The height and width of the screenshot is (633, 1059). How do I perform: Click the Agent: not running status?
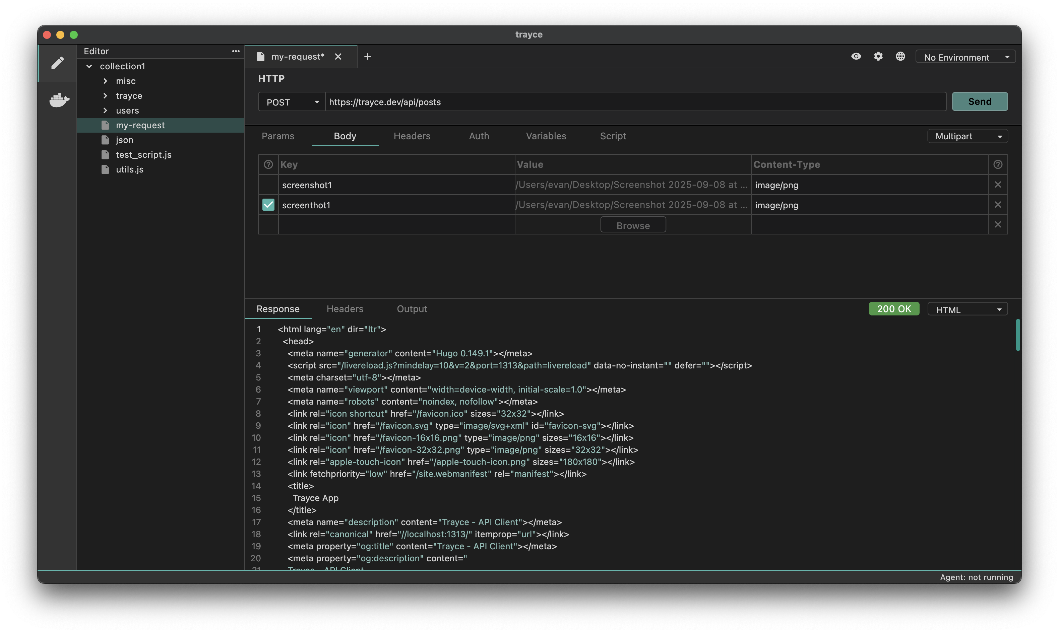tap(976, 577)
